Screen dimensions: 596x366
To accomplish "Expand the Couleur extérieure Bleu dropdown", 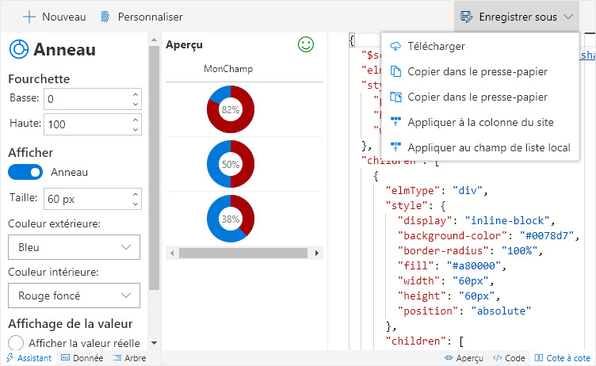I will tap(74, 247).
